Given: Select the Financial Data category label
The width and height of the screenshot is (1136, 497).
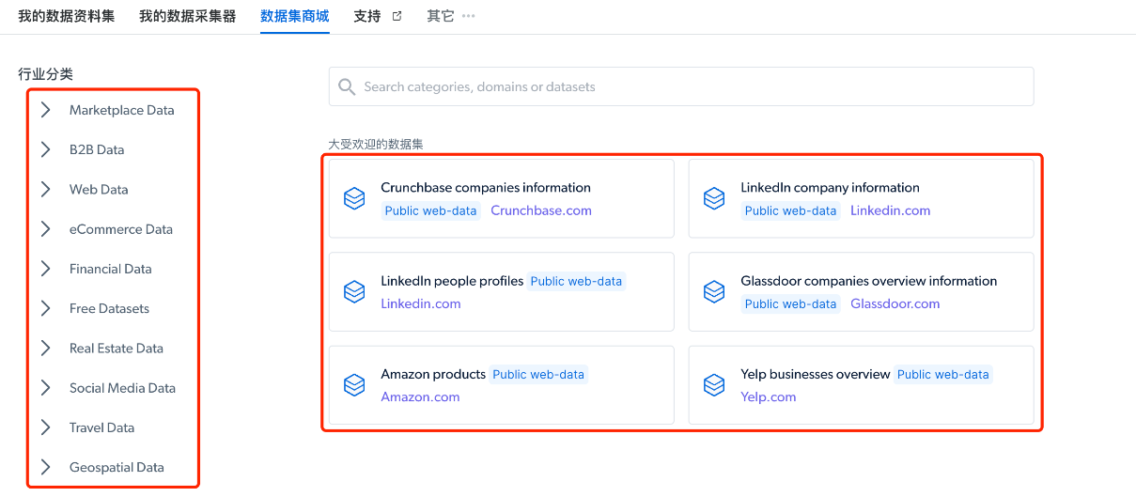Looking at the screenshot, I should (111, 269).
